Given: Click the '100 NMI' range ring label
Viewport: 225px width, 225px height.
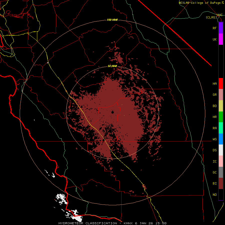Looking at the screenshot, I should (x=112, y=20).
